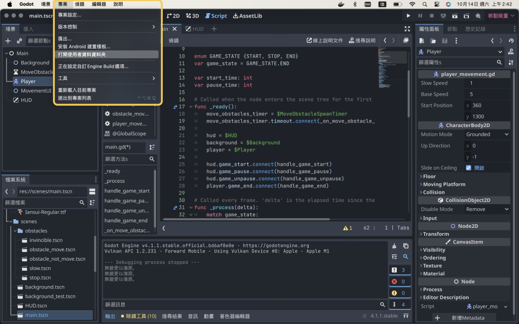This screenshot has height=324, width=519.
Task: Toggle error messages filter with red icon
Action: [400, 281]
